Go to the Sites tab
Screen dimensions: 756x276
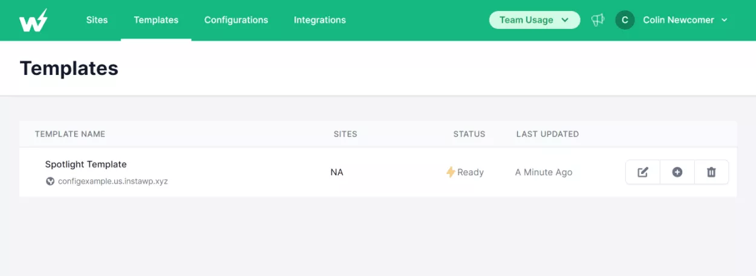[x=97, y=20]
